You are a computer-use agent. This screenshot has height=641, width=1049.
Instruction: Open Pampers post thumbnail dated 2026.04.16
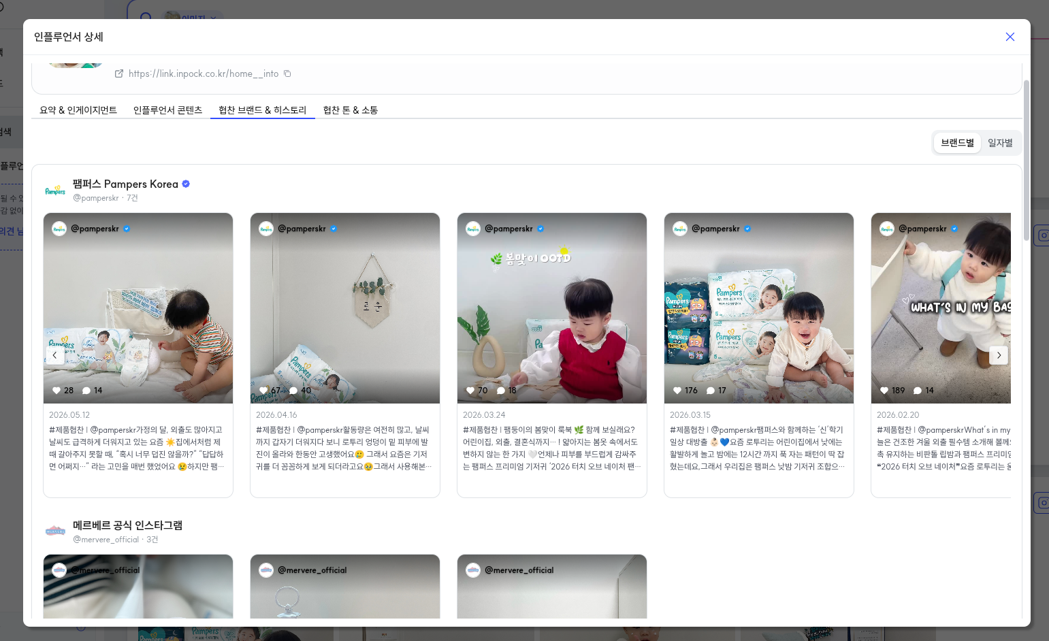click(x=345, y=308)
